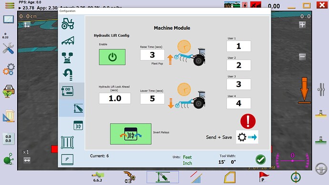Image resolution: width=329 pixels, height=185 pixels.
Task: Edit the Lower Time seconds field
Action: pyautogui.click(x=152, y=99)
